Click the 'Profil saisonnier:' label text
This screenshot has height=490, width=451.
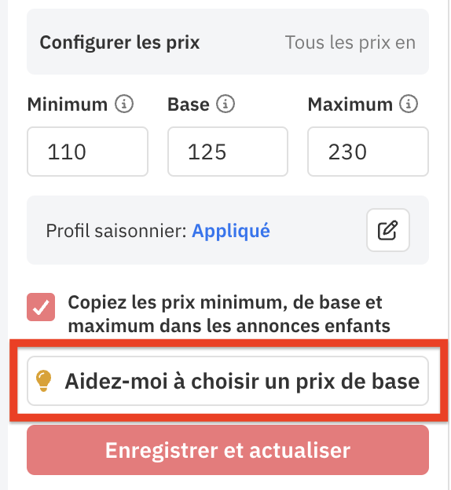116,231
